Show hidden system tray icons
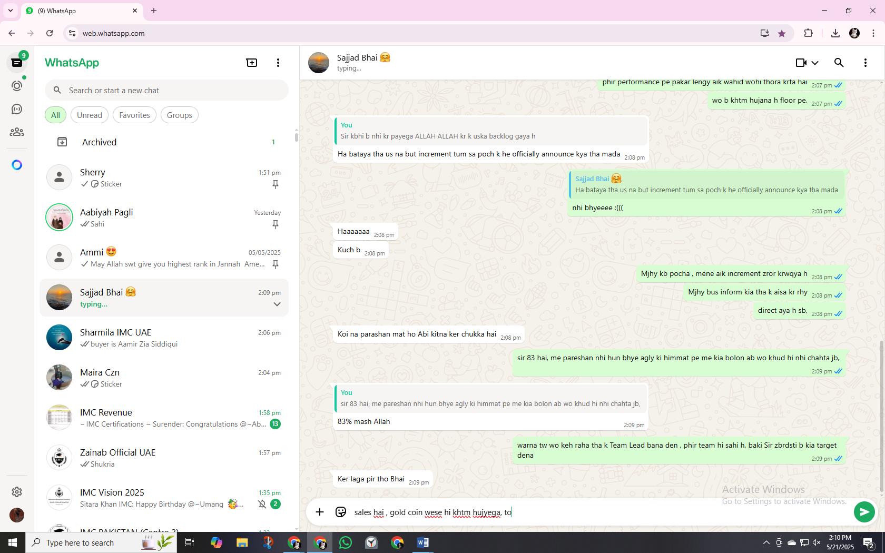The height and width of the screenshot is (553, 885). 766,542
